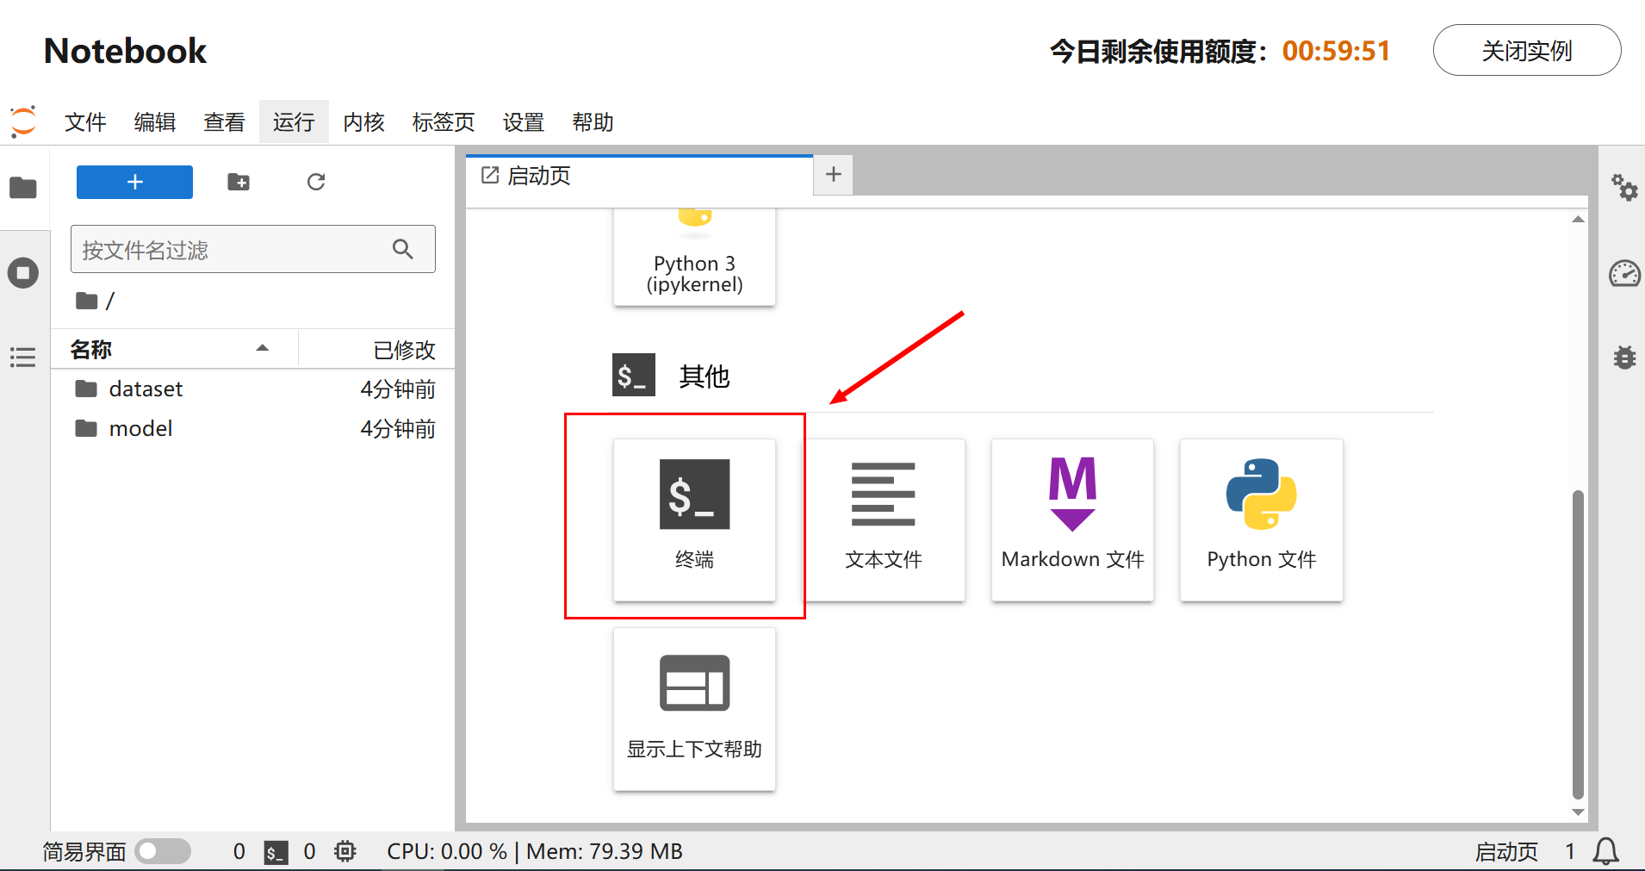Open the 运行 menu

coord(294,122)
